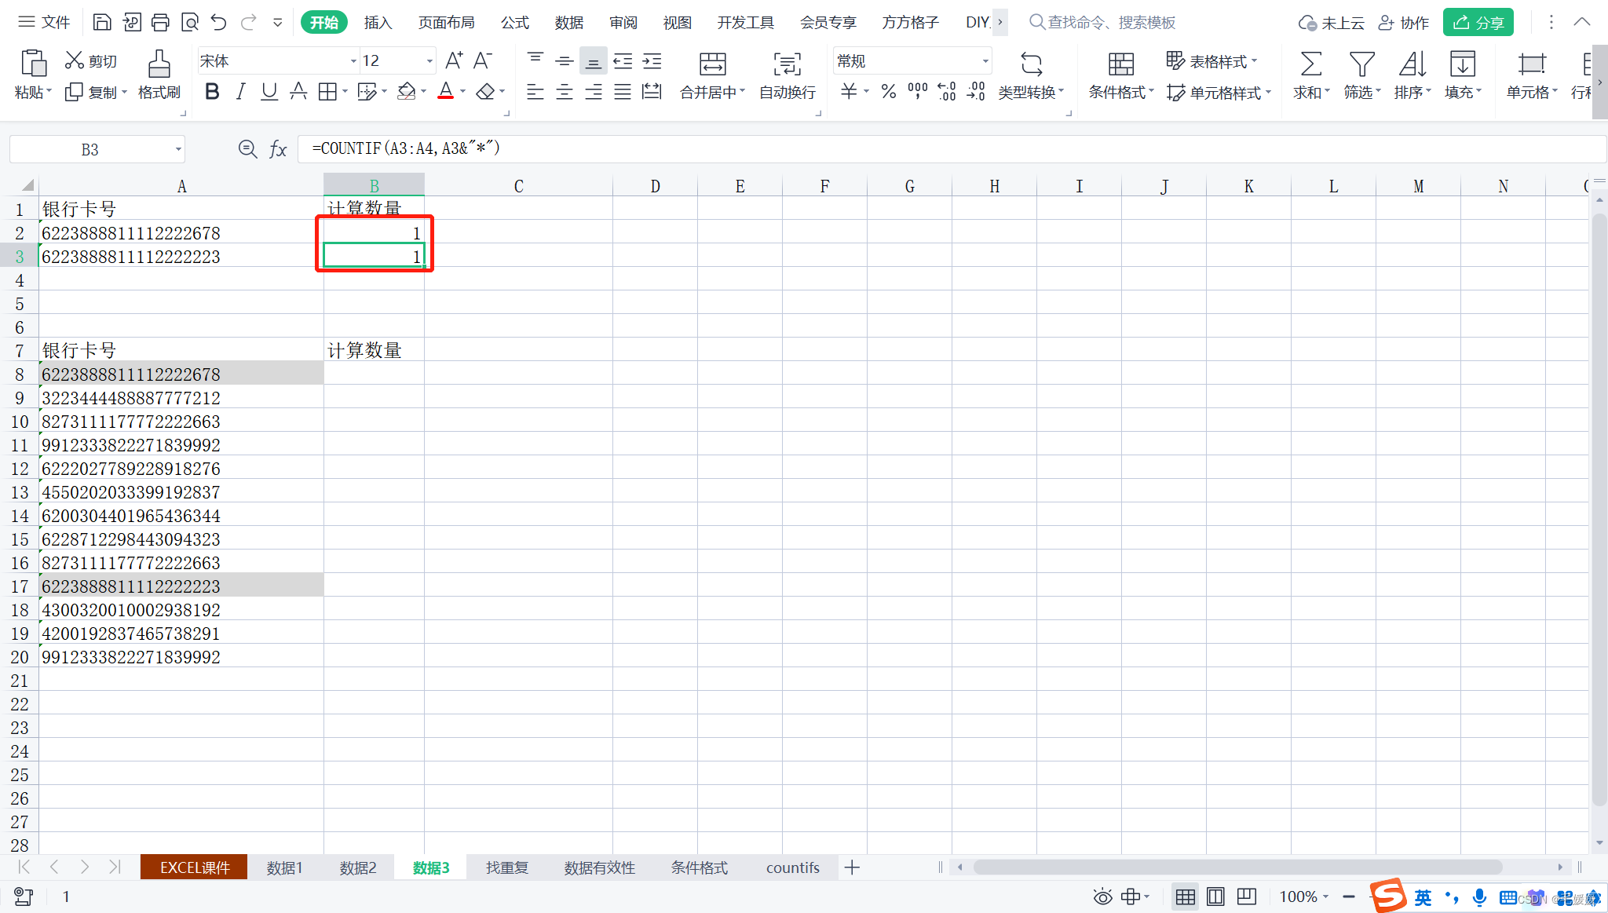Click the Filter (筛选) funnel icon
Viewport: 1608px width, 913px height.
1361,64
